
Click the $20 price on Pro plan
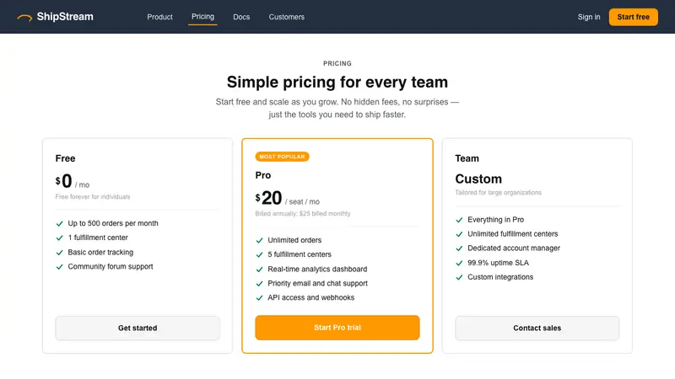[268, 198]
